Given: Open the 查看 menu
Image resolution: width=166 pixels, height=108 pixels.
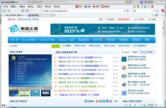Looking at the screenshot, I should pos(14,7).
